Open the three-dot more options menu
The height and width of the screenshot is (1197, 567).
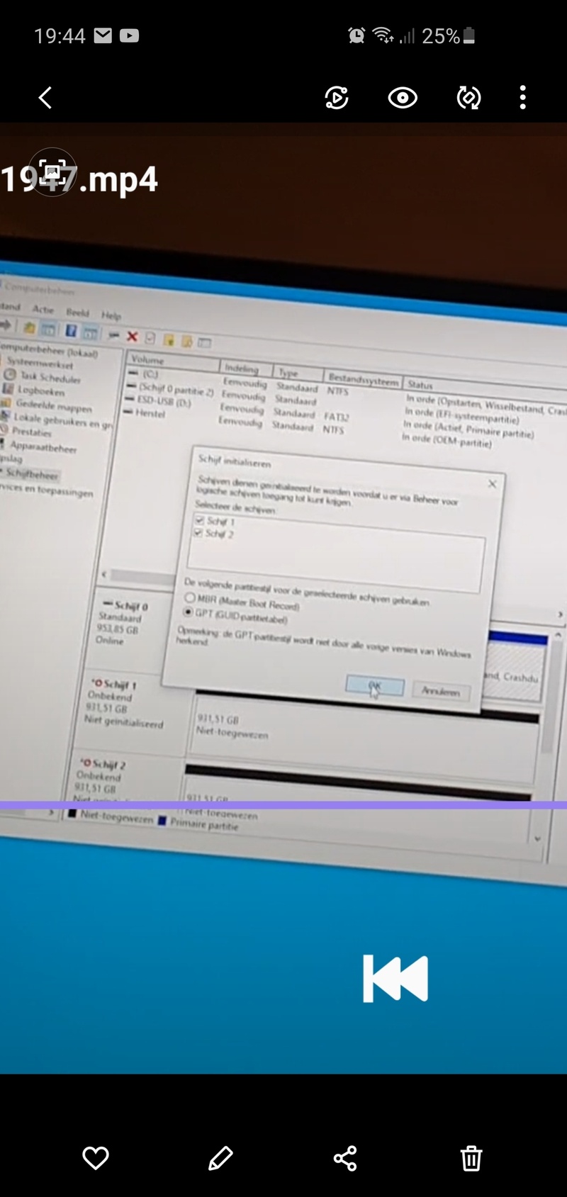click(x=523, y=98)
